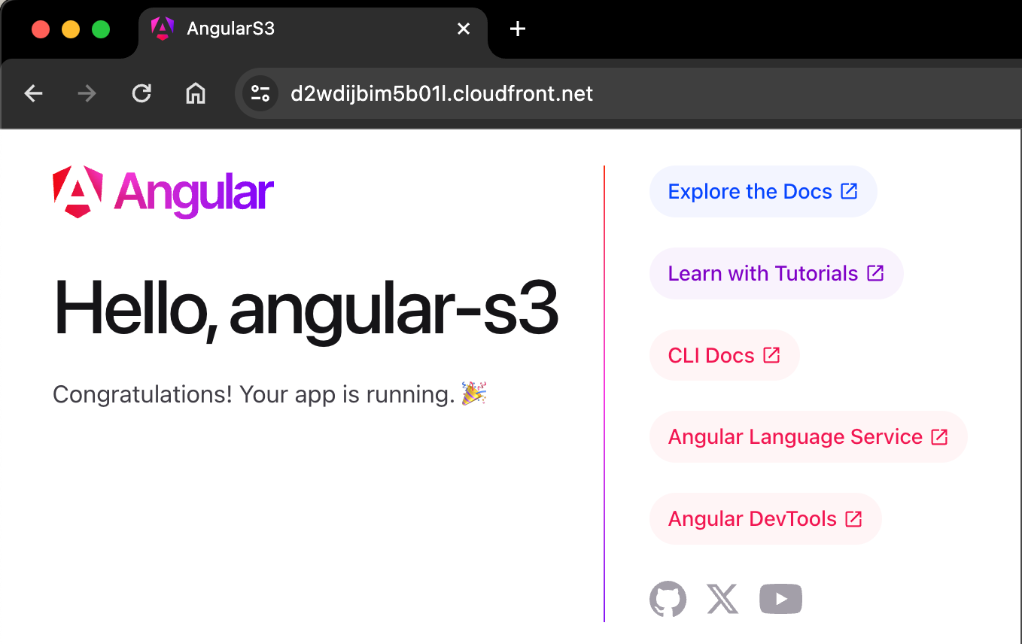Click the party popper emoji
The height and width of the screenshot is (644, 1022).
tap(474, 393)
